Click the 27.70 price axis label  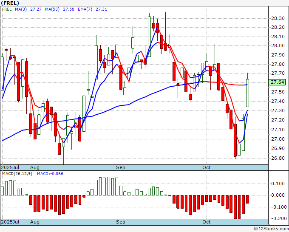[x=278, y=74]
